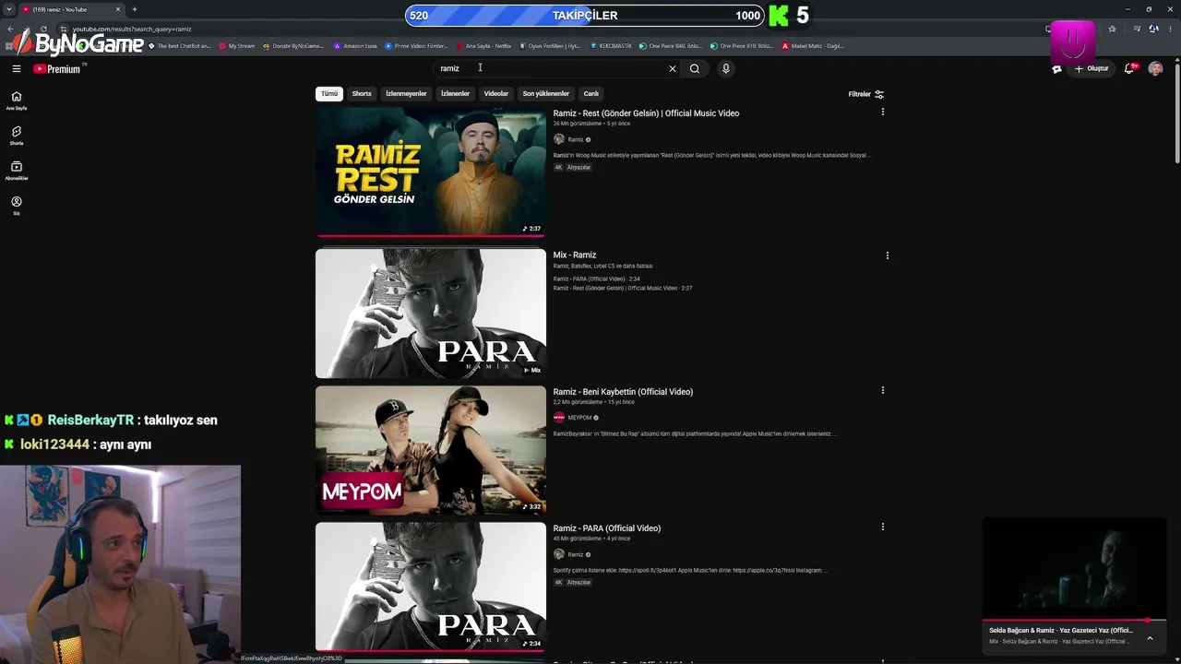Open the Oluştur create menu
This screenshot has height=664, width=1181.
coord(1092,68)
